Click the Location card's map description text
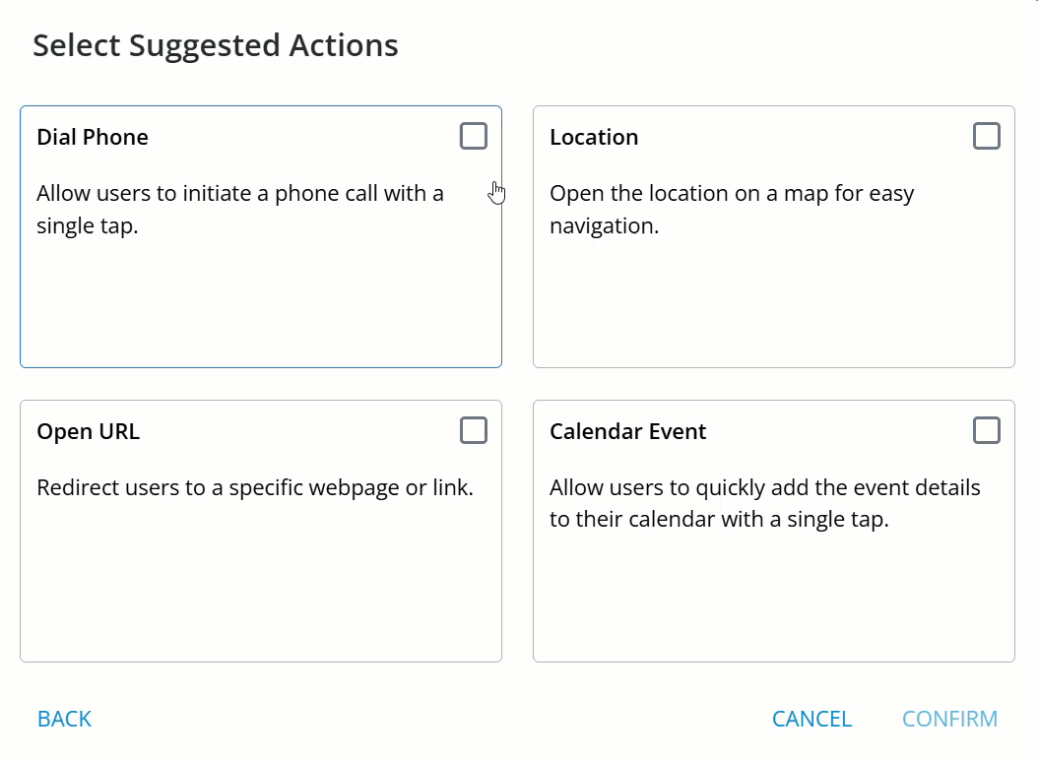This screenshot has height=760, width=1038. (731, 209)
